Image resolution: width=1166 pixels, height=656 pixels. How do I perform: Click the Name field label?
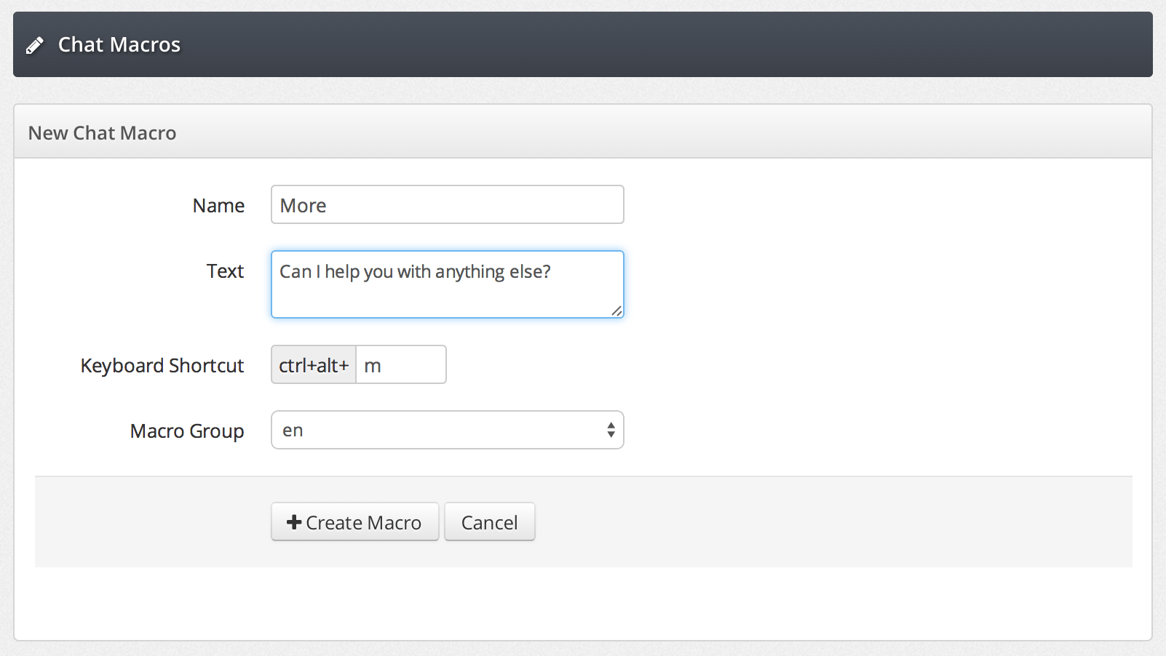click(218, 206)
